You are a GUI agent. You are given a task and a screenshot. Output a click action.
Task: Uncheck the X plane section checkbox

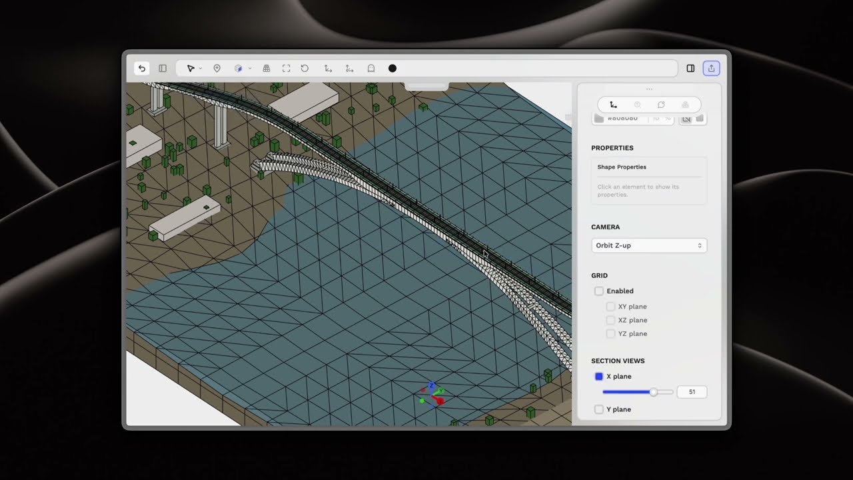599,377
